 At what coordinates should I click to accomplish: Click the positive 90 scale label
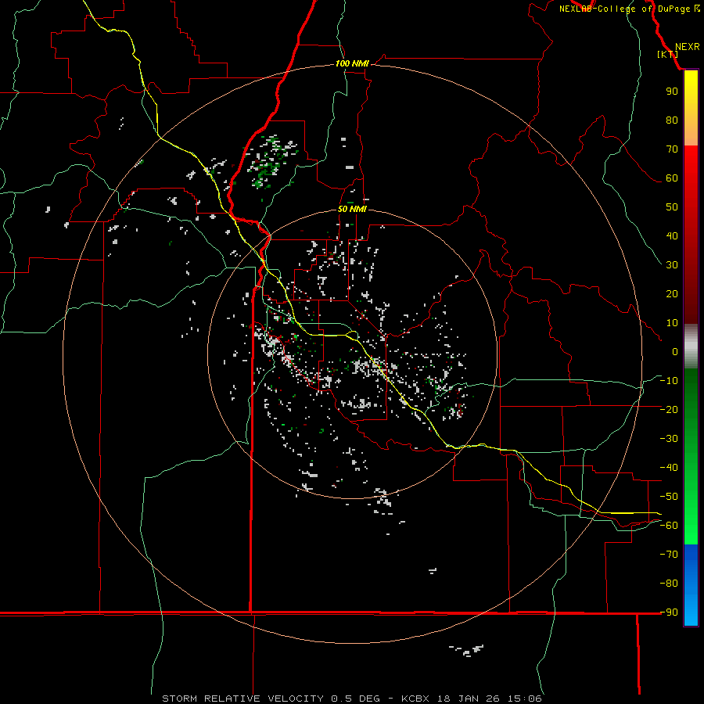point(672,92)
